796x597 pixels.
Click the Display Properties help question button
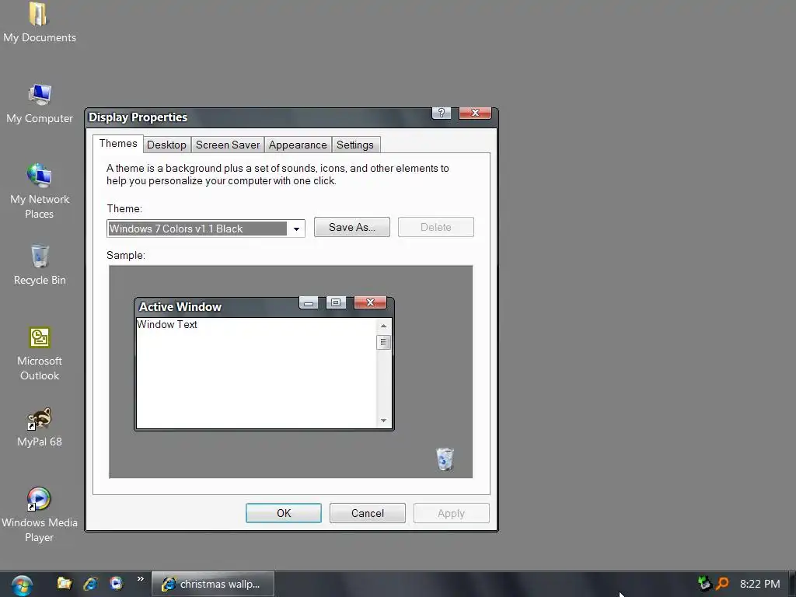tap(442, 113)
